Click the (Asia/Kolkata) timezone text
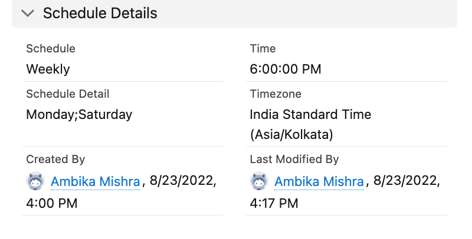Screen dimensions: 472x239 [x=291, y=135]
